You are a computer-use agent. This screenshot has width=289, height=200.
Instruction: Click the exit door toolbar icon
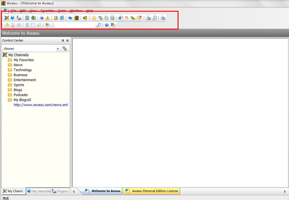(85, 18)
